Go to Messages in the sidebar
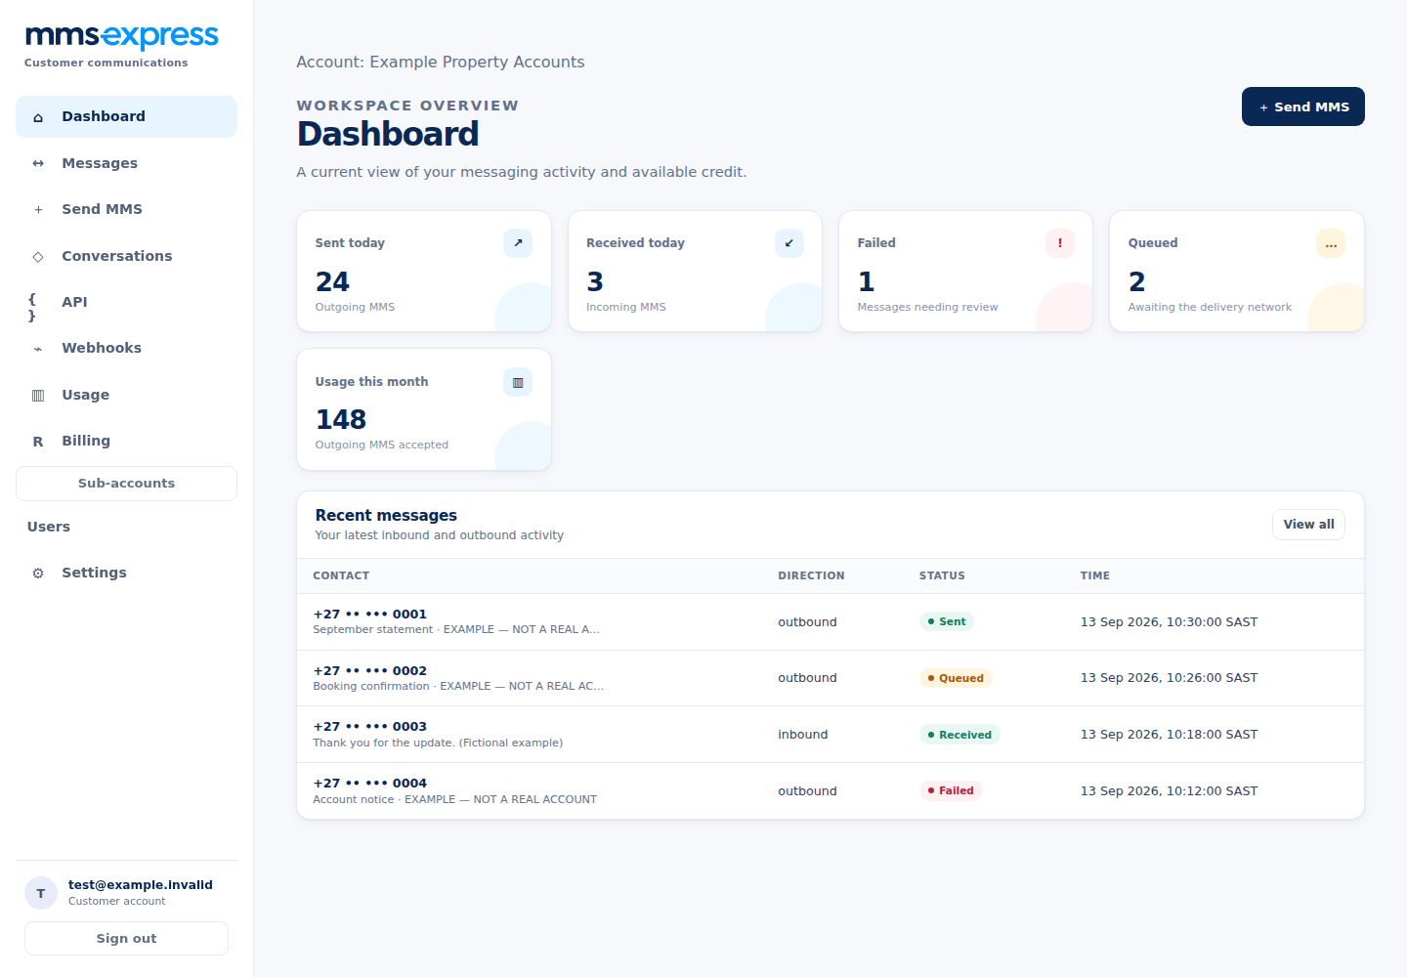Image resolution: width=1407 pixels, height=977 pixels. tap(126, 163)
